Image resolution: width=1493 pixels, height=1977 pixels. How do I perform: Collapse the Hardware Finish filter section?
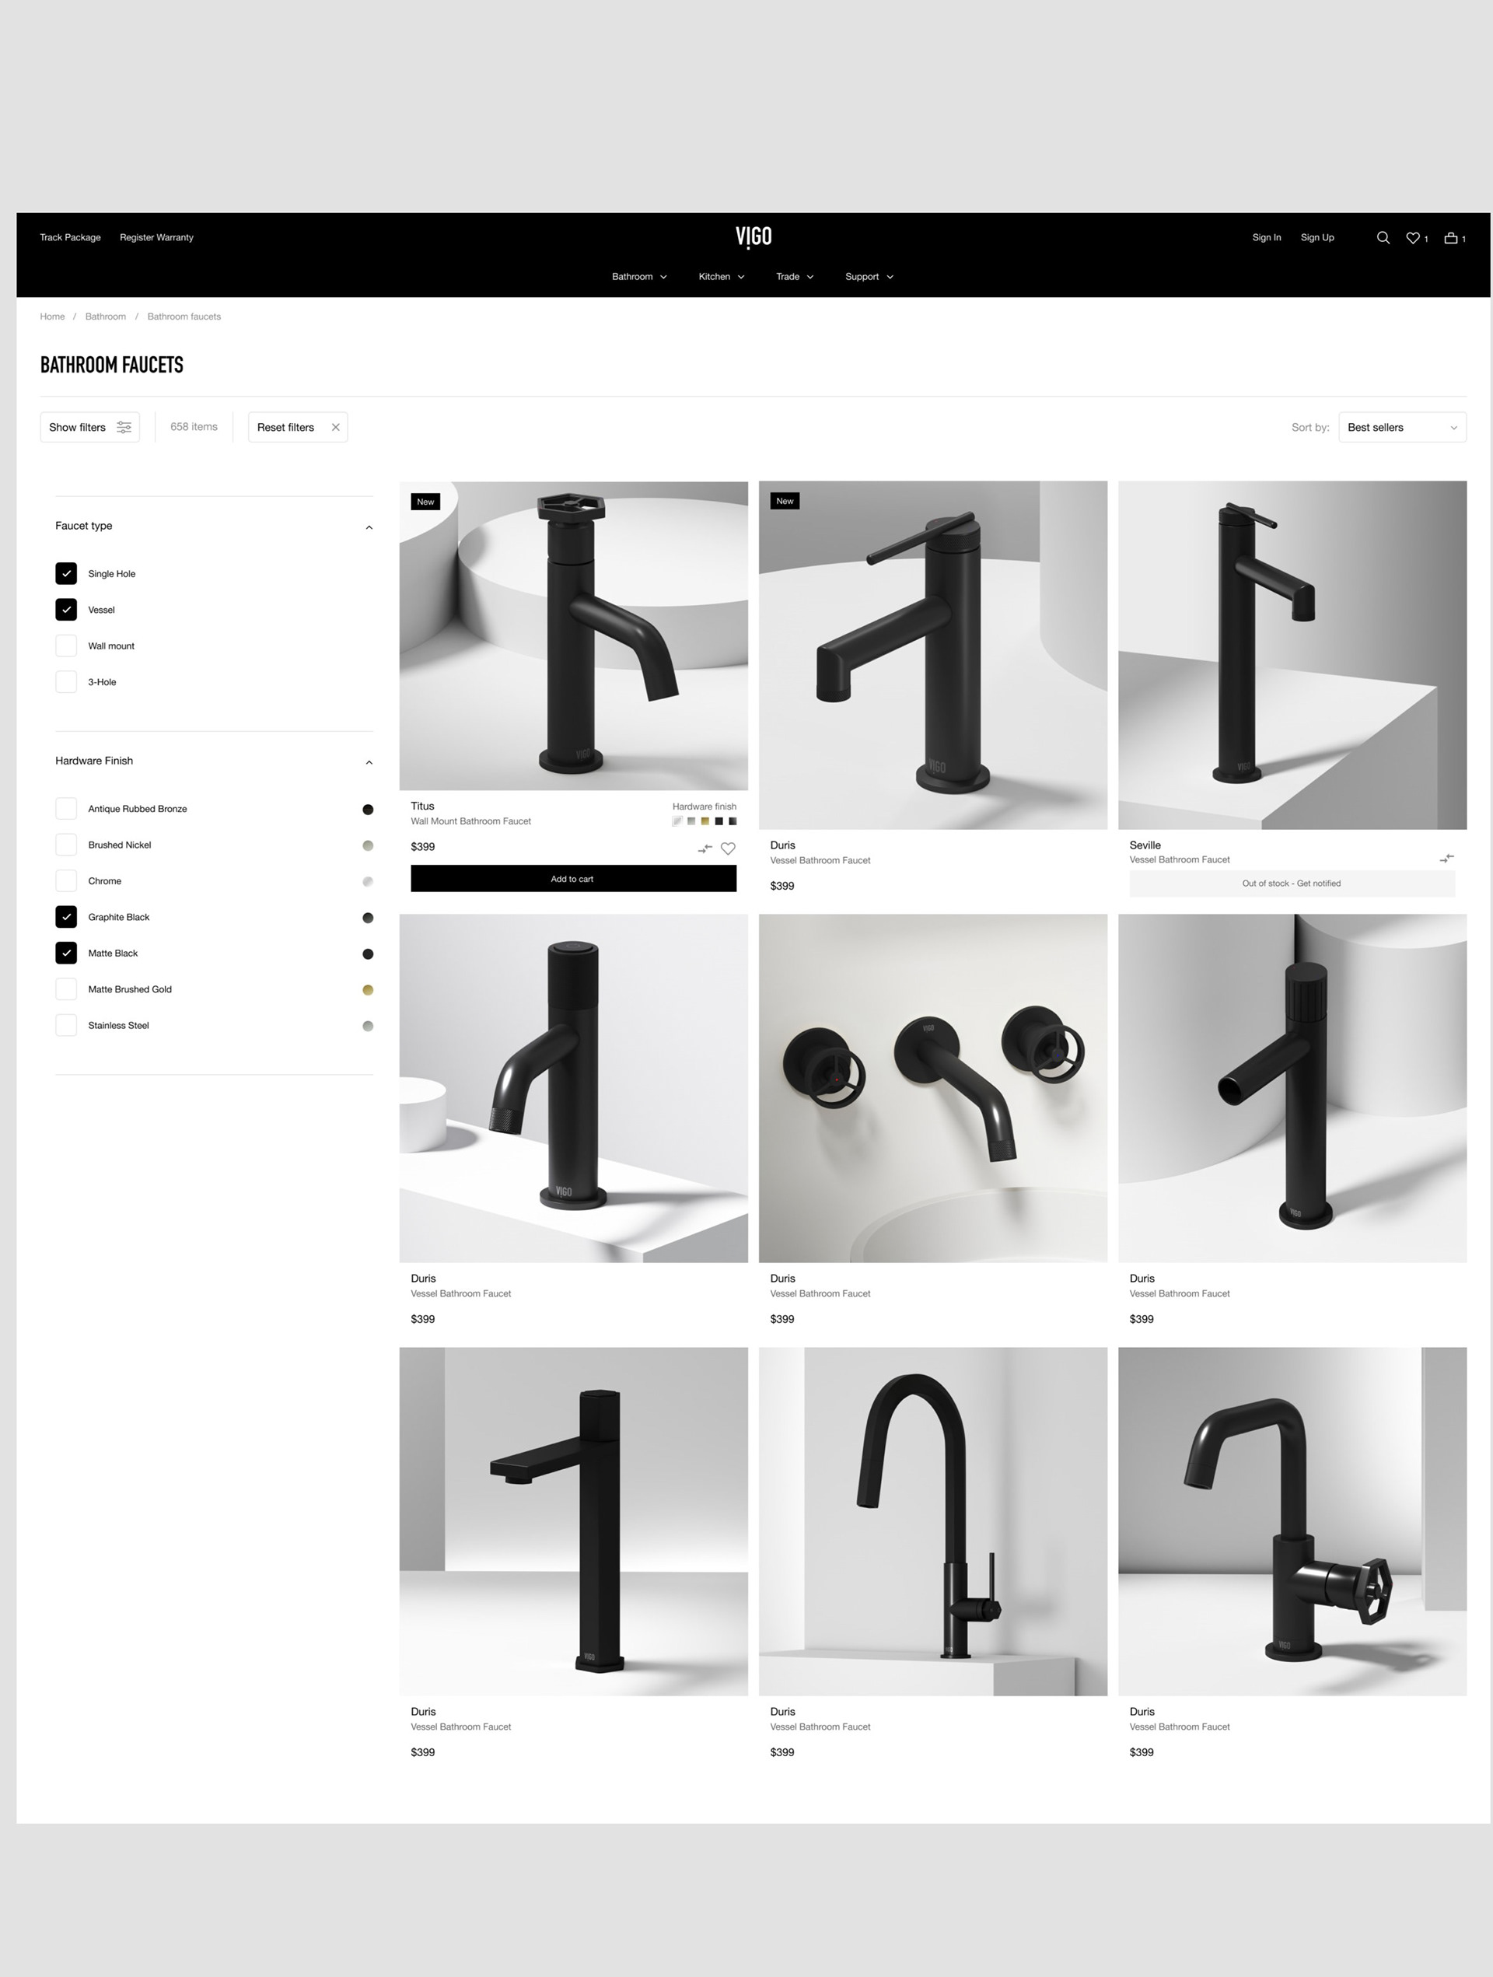coord(369,762)
